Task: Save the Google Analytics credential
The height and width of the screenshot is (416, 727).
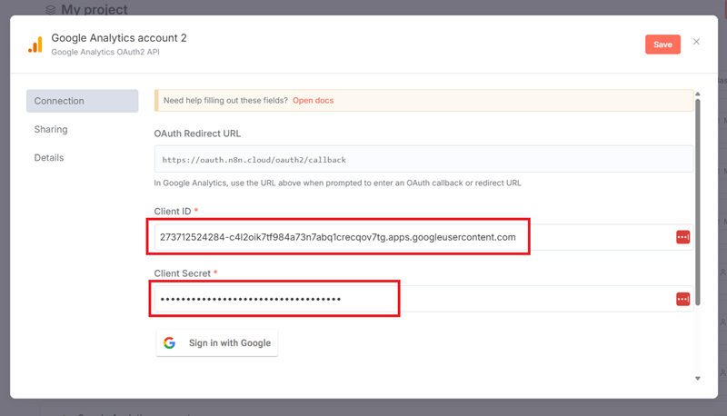Action: click(662, 45)
